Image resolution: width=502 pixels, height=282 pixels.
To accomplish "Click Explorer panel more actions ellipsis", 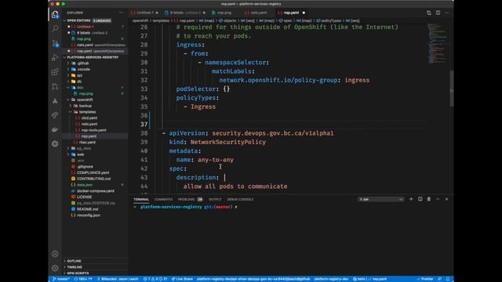I will click(x=121, y=13).
